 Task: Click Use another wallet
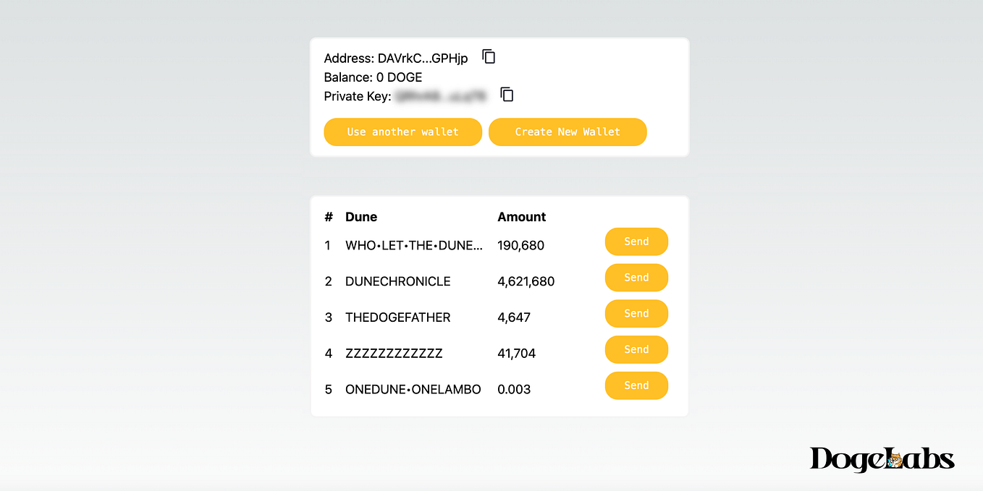point(402,132)
